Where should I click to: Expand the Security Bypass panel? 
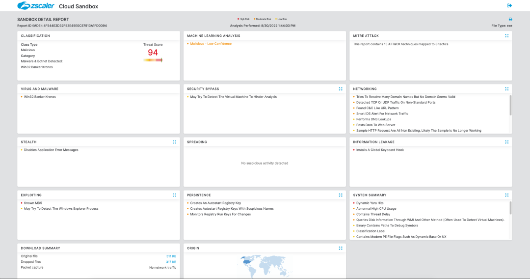pyautogui.click(x=341, y=89)
